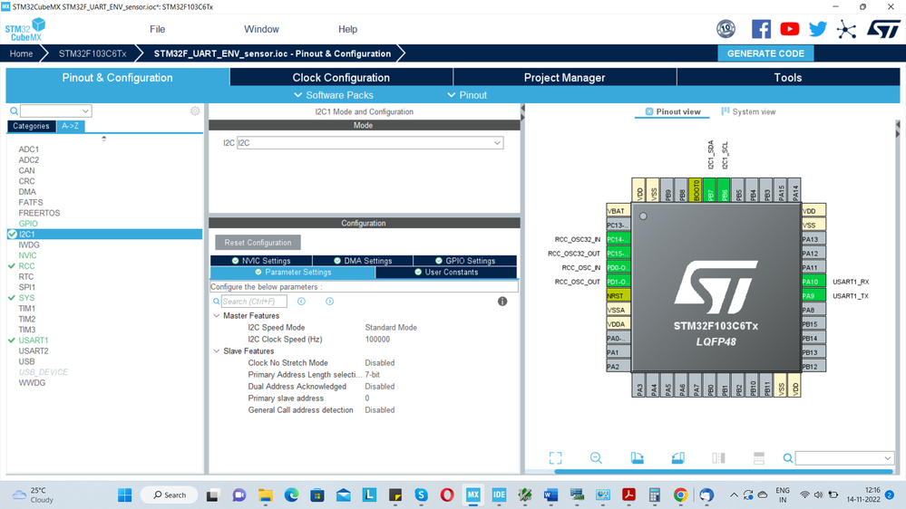
Task: Open File Explorer from taskbar
Action: pos(265,495)
